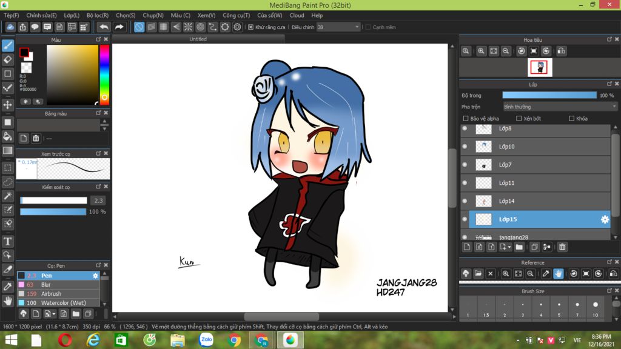Open the Pha trộn blend mode dropdown

click(x=560, y=107)
